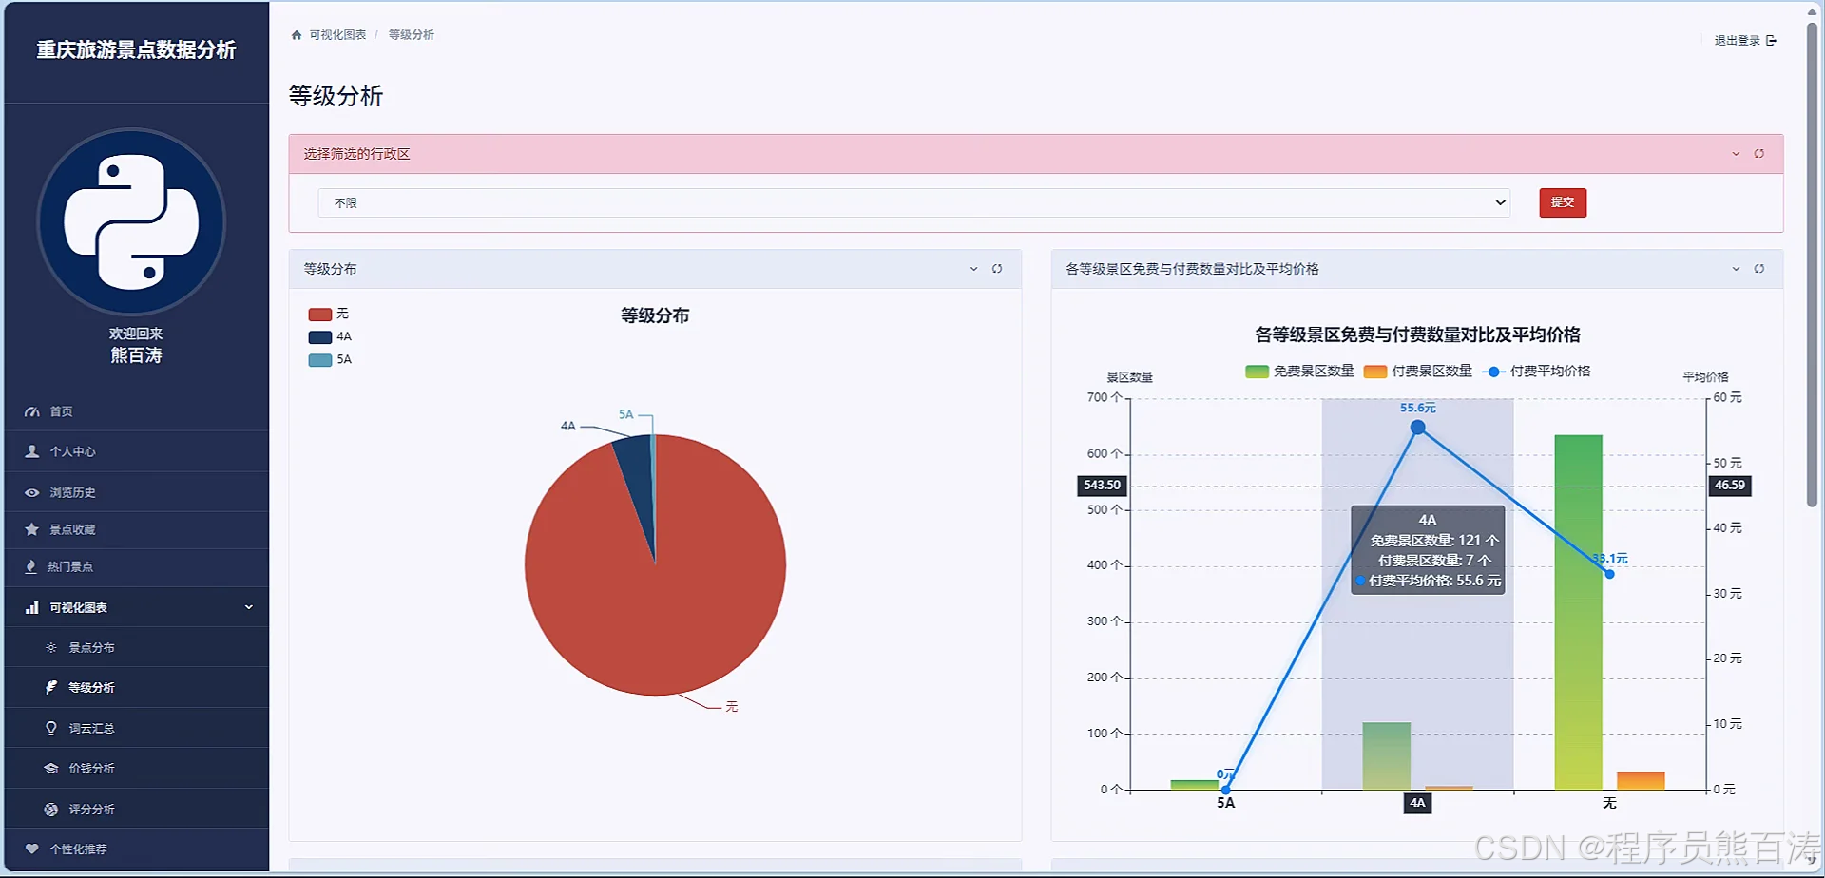Open 热门景点 menu item
The height and width of the screenshot is (878, 1825).
[x=137, y=567]
